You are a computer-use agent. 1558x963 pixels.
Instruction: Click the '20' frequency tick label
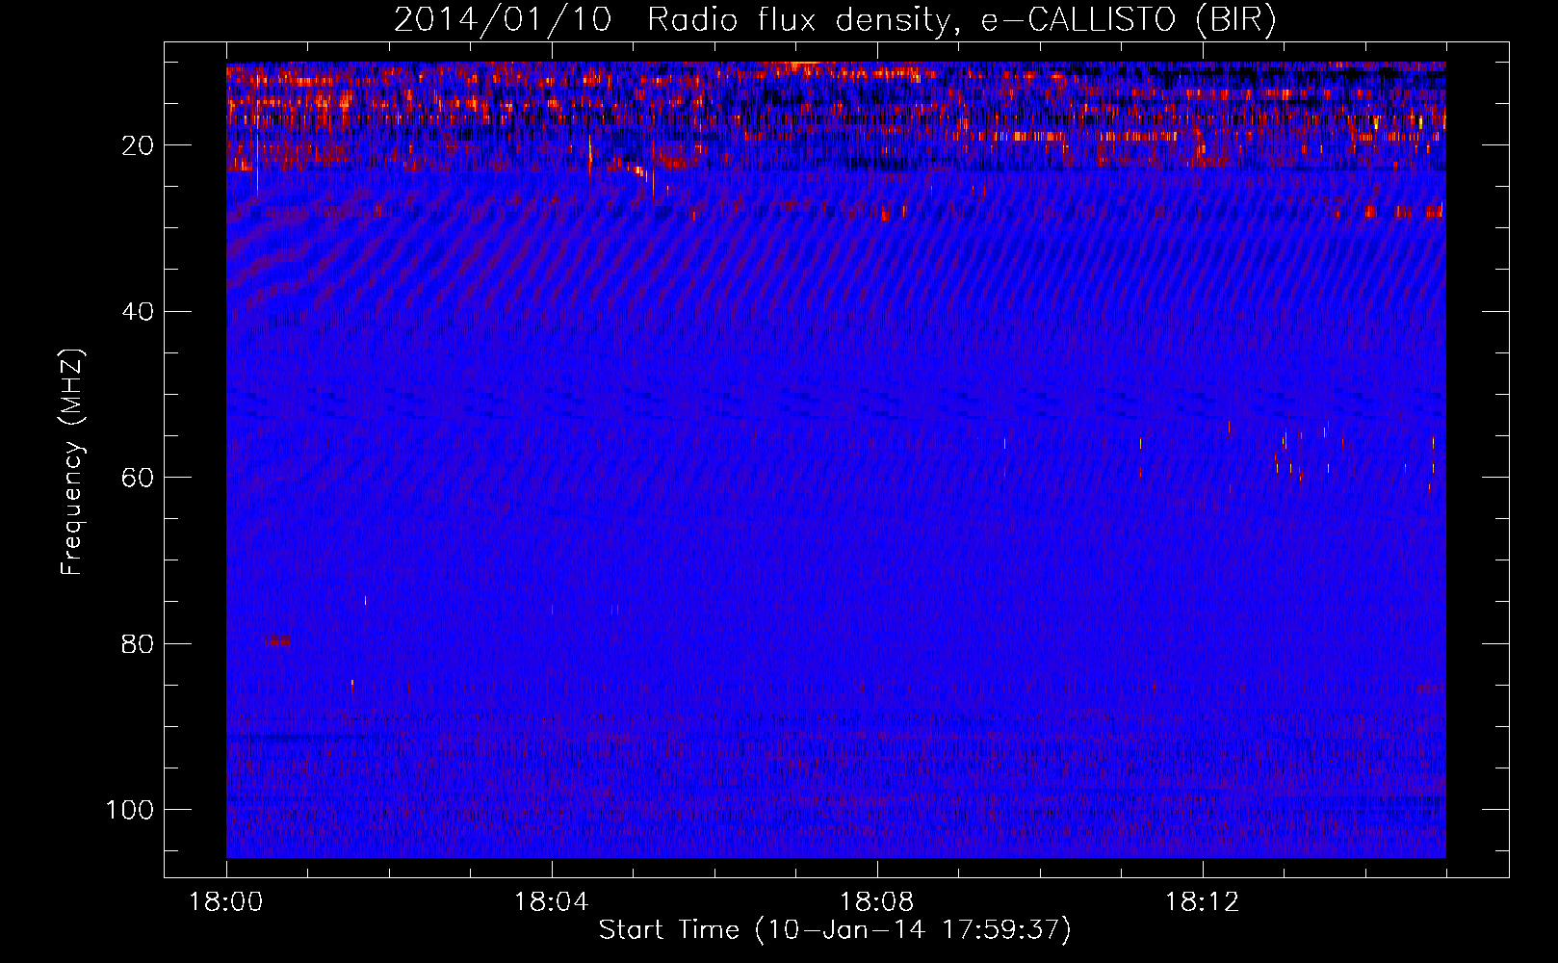tap(138, 145)
